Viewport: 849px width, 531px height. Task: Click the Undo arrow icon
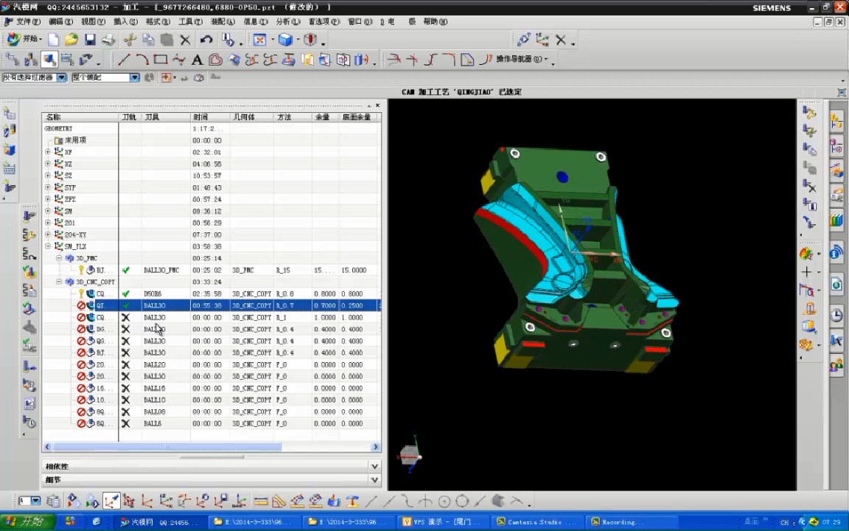pos(206,40)
